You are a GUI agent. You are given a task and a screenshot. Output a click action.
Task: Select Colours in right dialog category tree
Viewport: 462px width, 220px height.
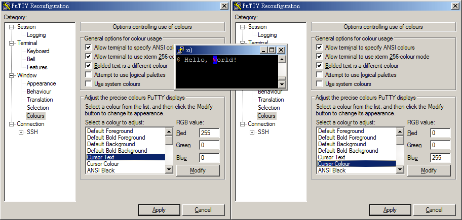[x=266, y=116]
